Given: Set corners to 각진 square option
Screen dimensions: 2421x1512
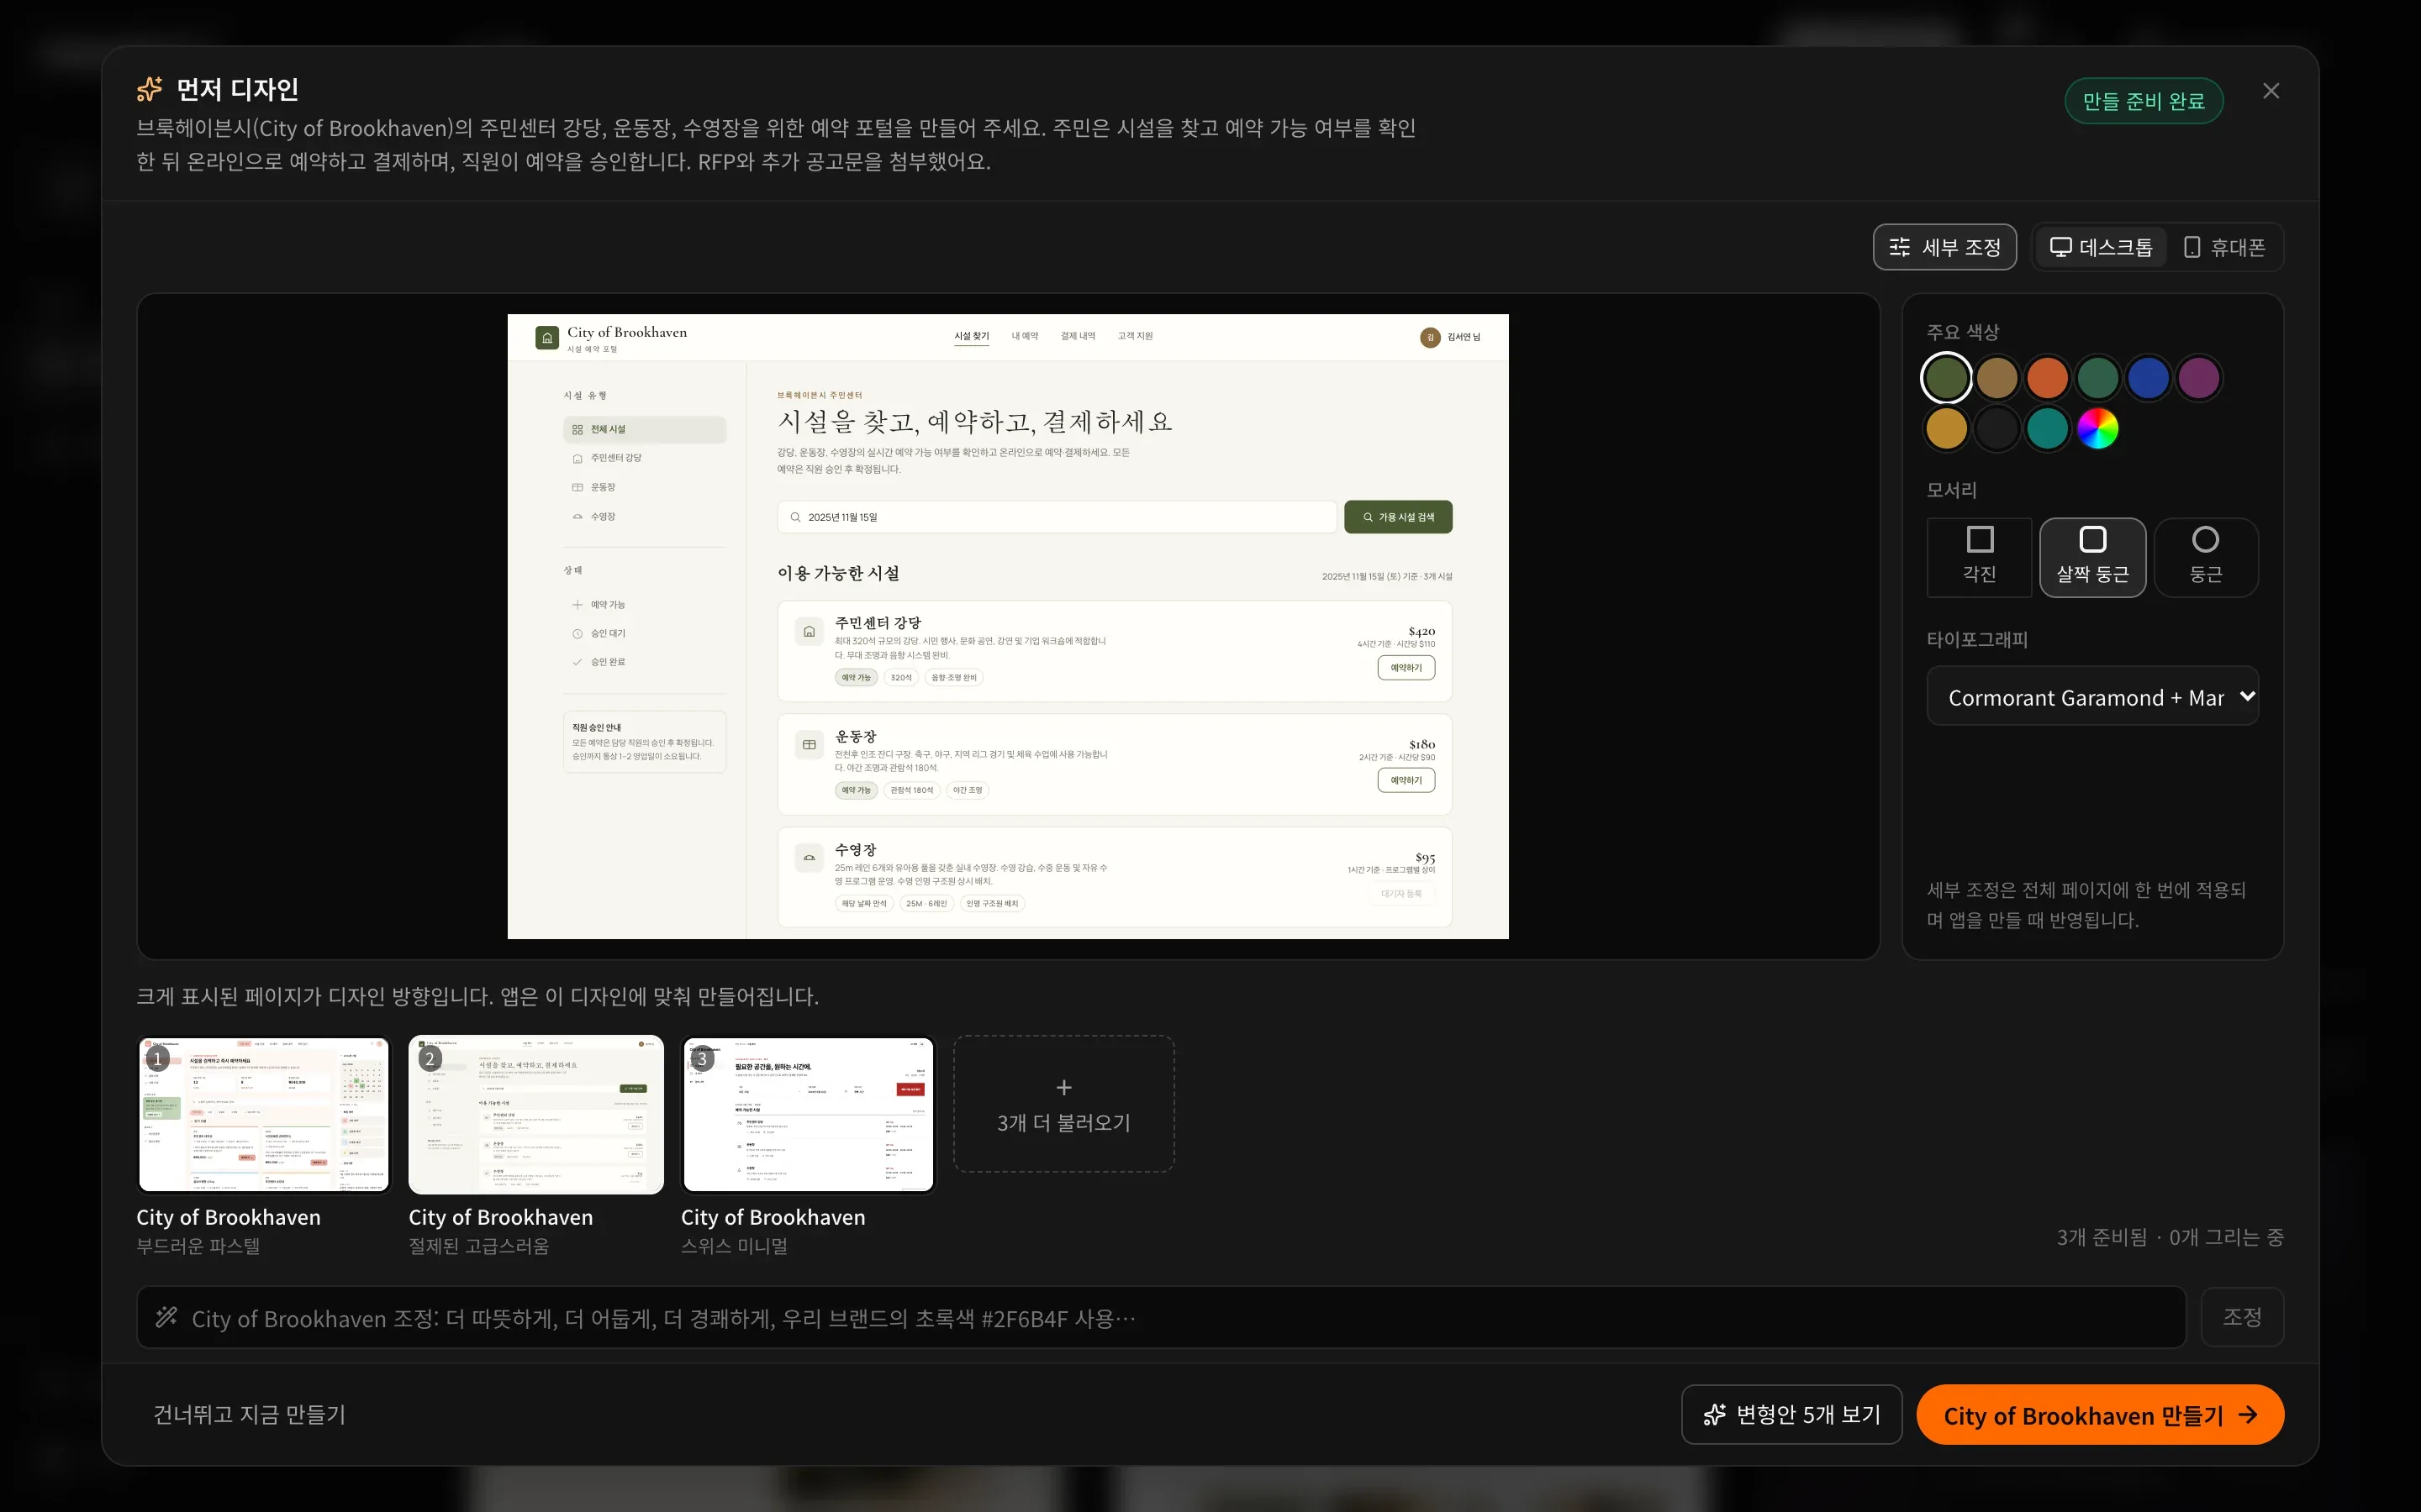Looking at the screenshot, I should tap(1979, 557).
